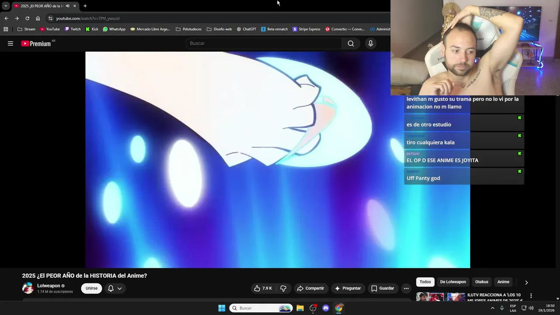Image resolution: width=560 pixels, height=315 pixels.
Task: Start voice search with the microphone
Action: 371,43
